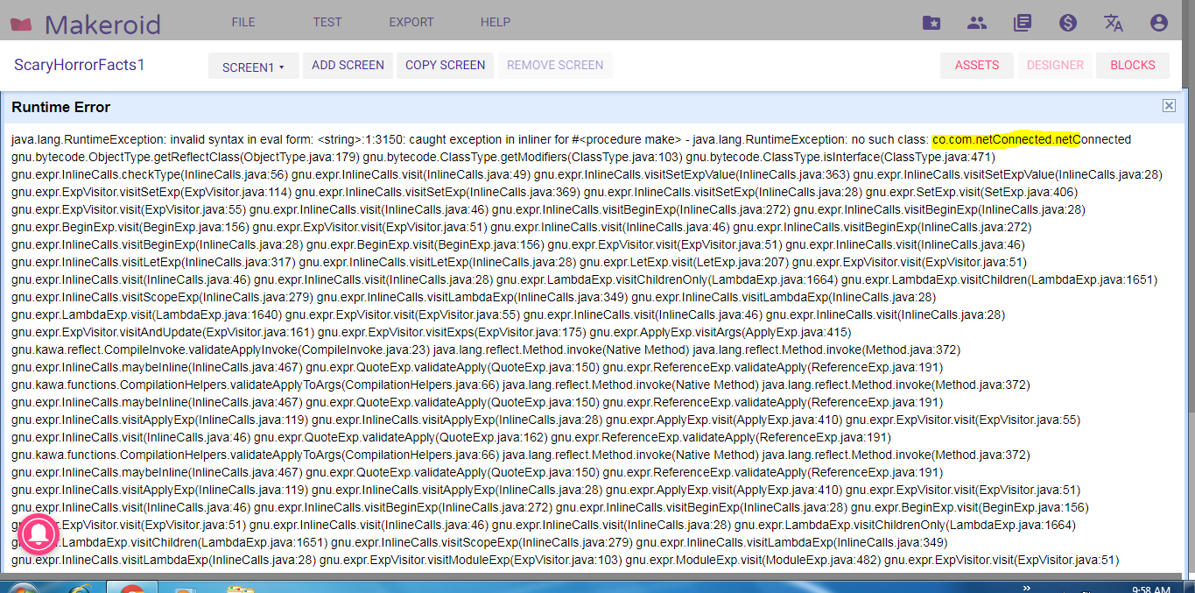1195x593 pixels.
Task: Open the ASSETS panel
Action: point(977,66)
